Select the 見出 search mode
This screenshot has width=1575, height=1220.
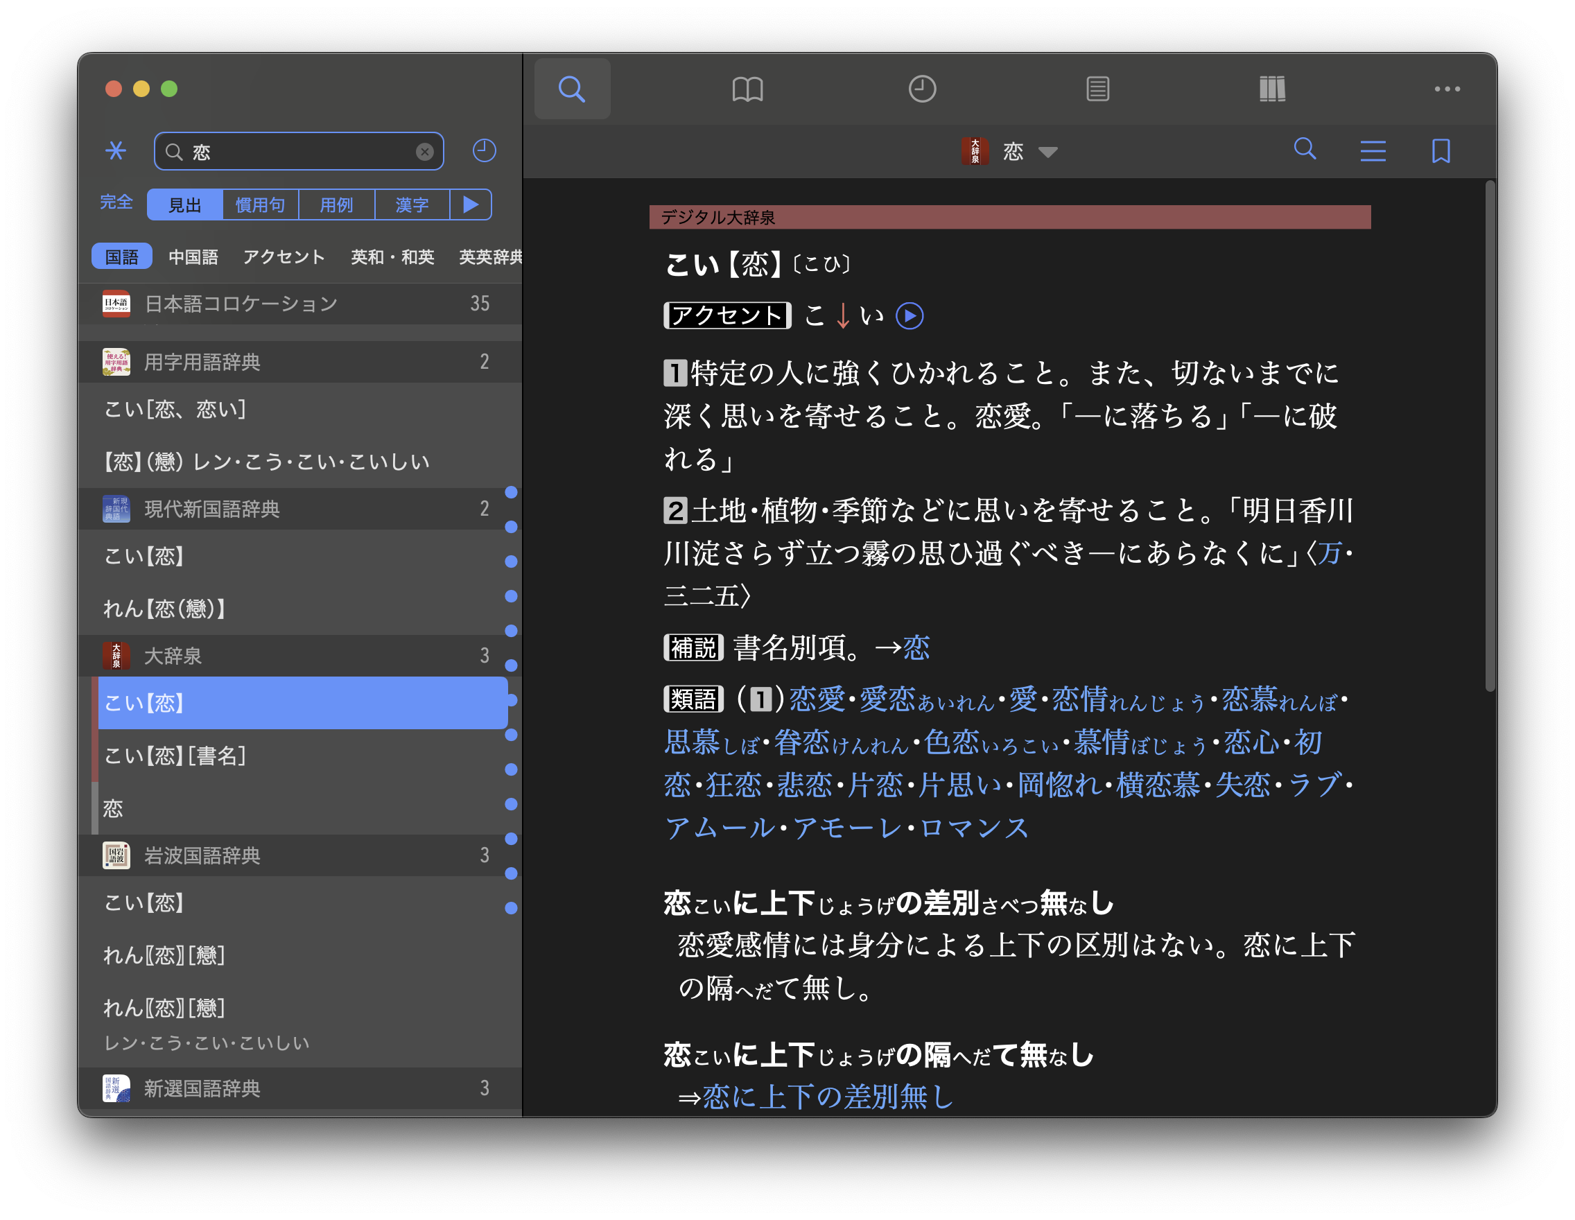pos(185,204)
